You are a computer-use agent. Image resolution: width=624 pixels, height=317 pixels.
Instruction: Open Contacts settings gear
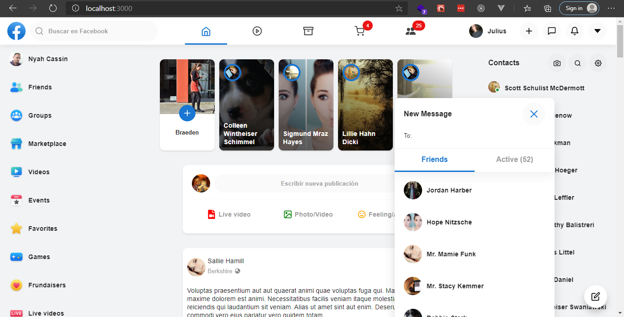coord(598,63)
